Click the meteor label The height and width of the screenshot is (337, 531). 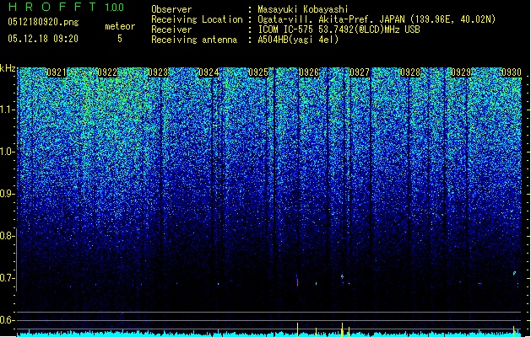120,26
